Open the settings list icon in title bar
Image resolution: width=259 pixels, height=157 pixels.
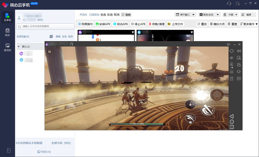coord(238,4)
